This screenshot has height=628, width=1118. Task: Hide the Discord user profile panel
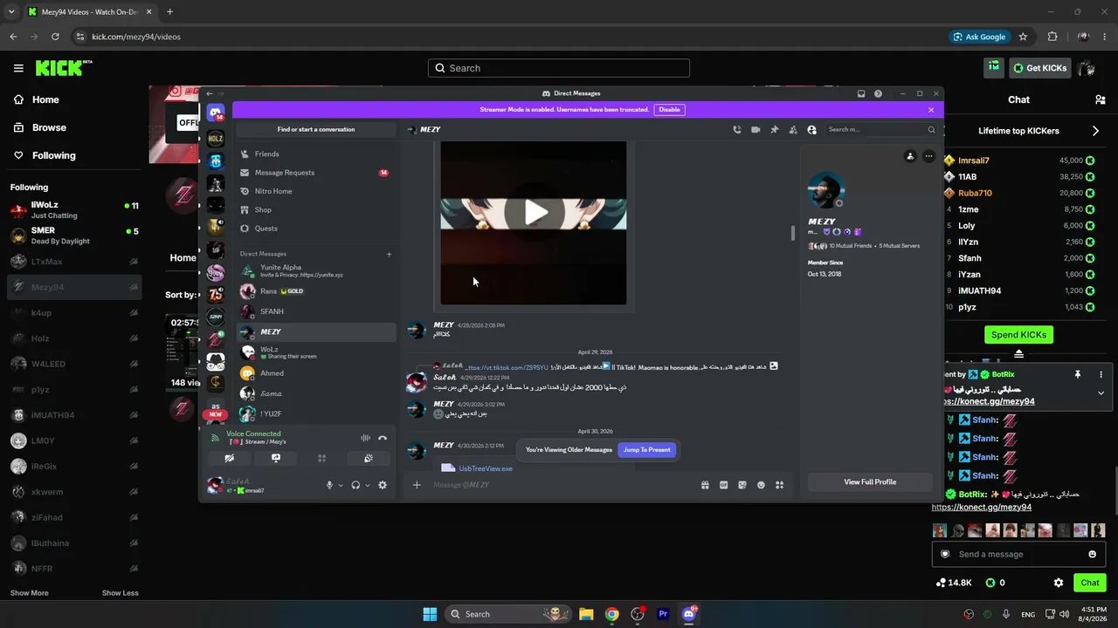(x=811, y=130)
